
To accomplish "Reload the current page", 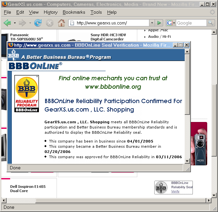I will point(38,23).
